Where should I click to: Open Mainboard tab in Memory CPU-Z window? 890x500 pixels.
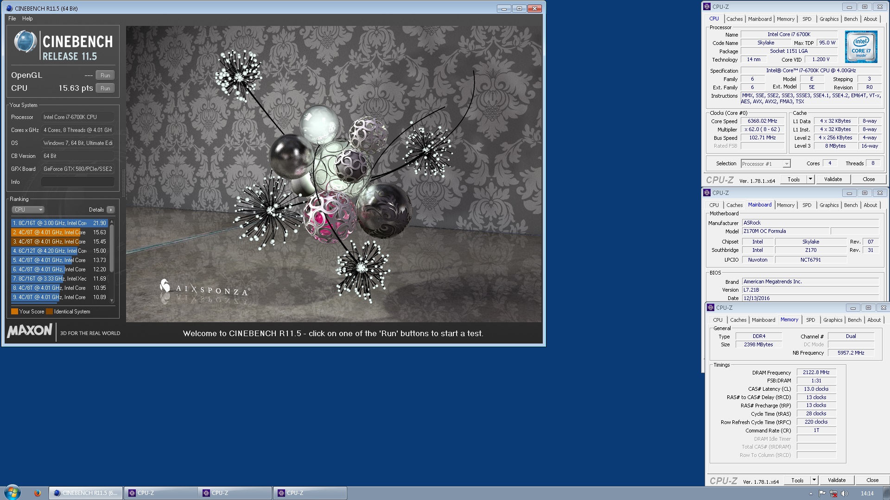(x=763, y=320)
